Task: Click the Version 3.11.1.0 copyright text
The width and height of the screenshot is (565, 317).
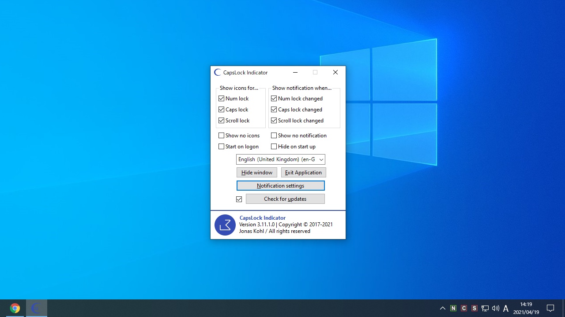Action: tap(286, 225)
